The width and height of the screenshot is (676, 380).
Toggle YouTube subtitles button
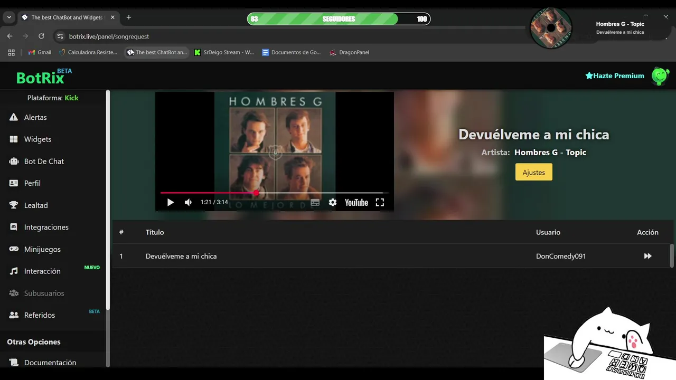(315, 202)
